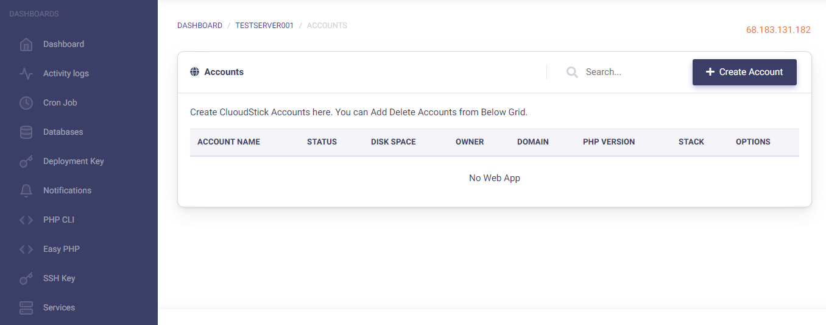Sort by PHP VERSION column header

tap(609, 141)
